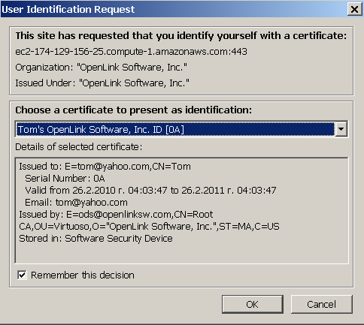Click the Serial Number: 0A line

pyautogui.click(x=65, y=179)
